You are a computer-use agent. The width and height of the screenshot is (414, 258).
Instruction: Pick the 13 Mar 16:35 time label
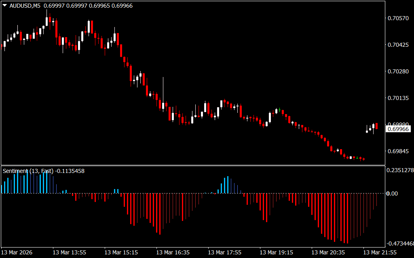(173, 252)
